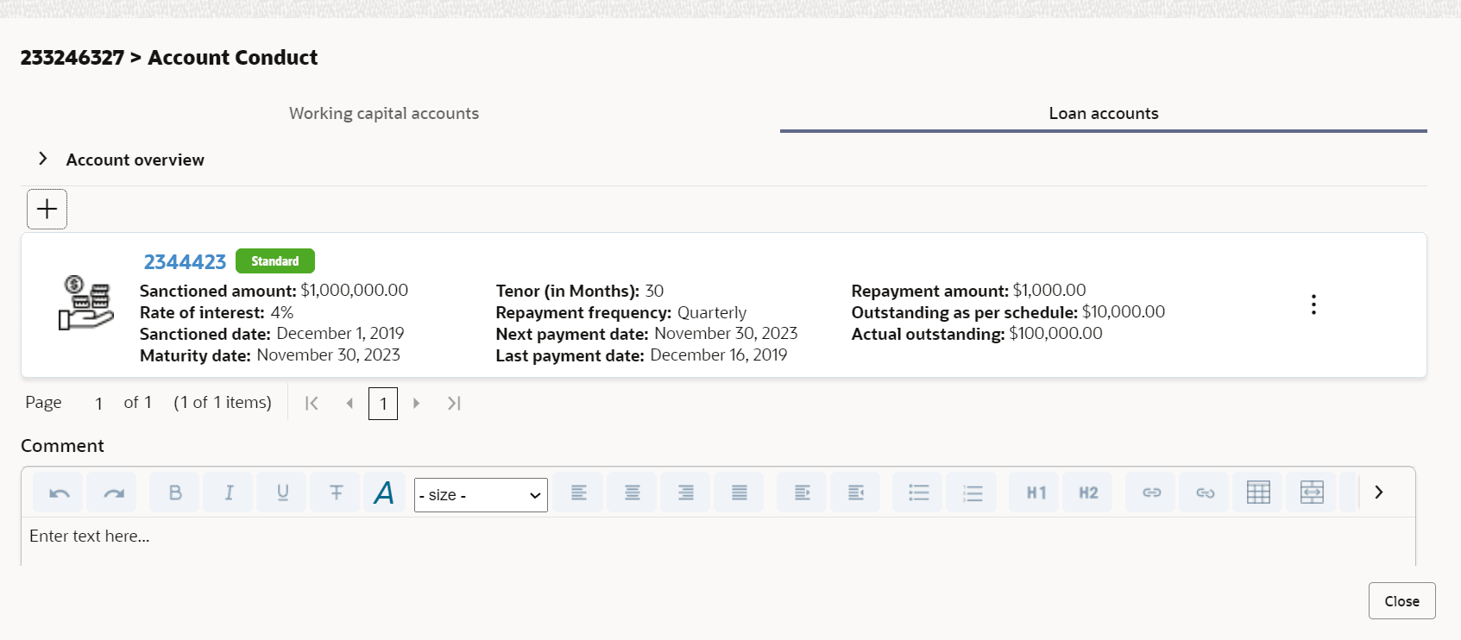Click the Sanctioned date December 1, 2019
Viewport: 1461px width, 640px height.
(340, 334)
